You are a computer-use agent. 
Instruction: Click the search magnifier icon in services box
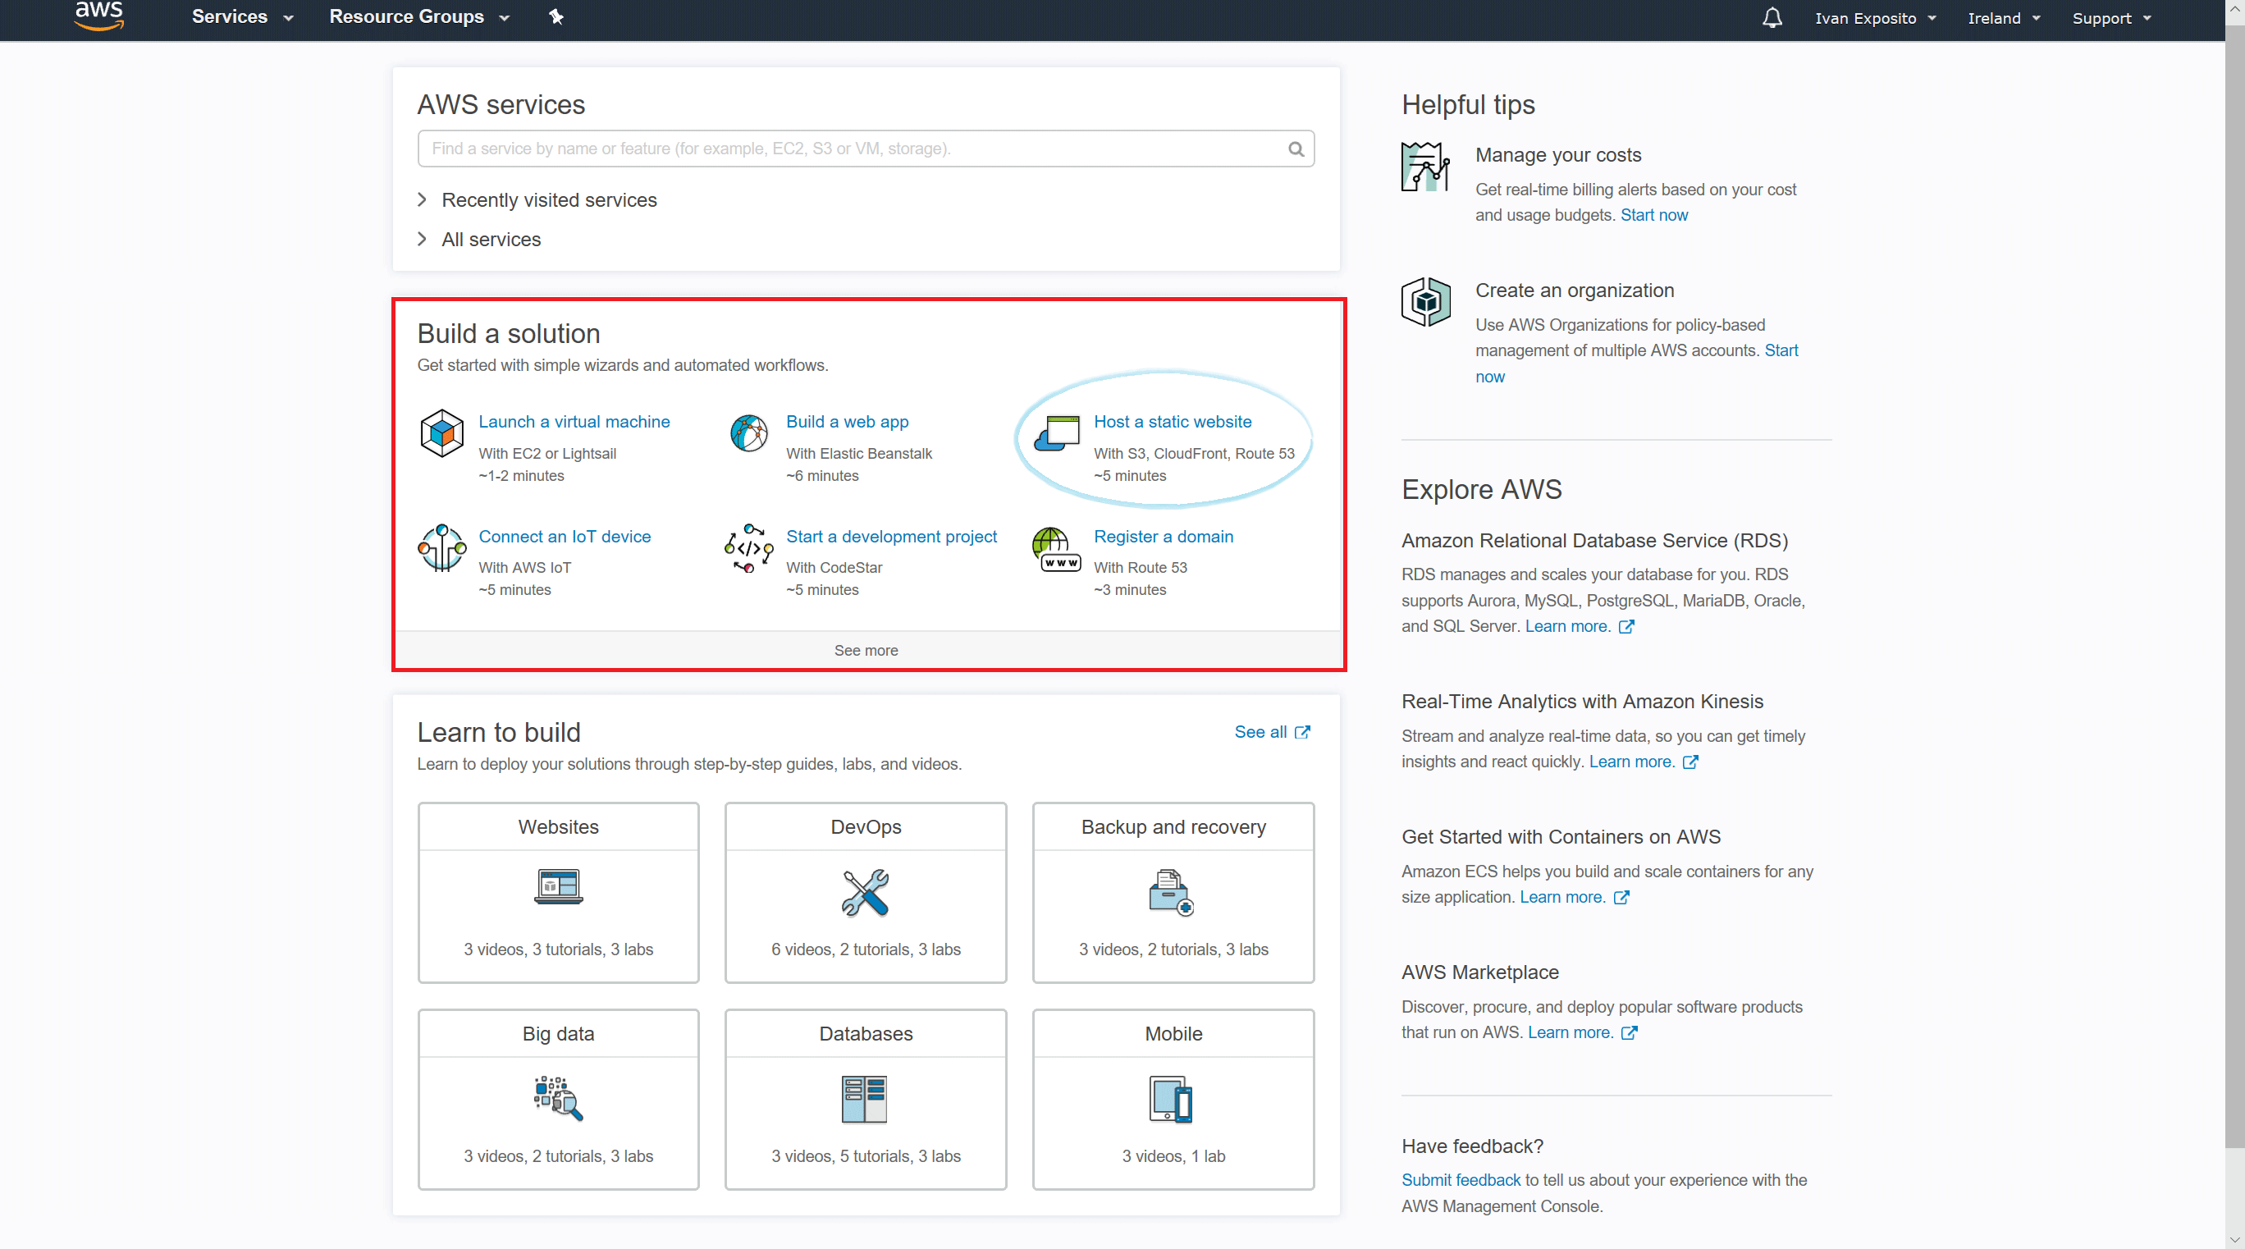1296,149
